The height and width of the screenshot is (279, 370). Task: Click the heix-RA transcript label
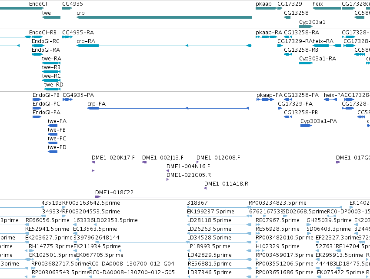pyautogui.click(x=323, y=41)
